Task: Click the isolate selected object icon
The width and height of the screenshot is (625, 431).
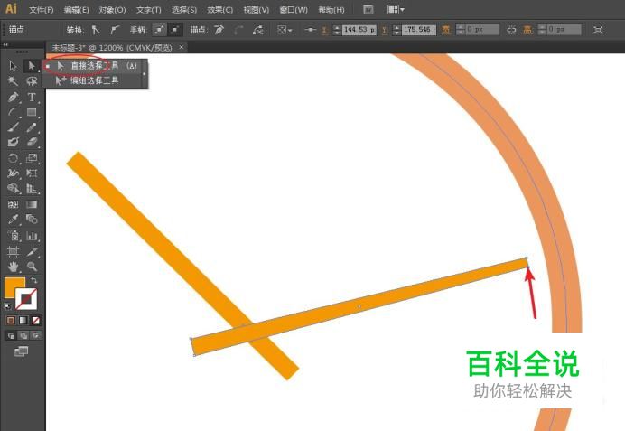Action: [x=598, y=30]
